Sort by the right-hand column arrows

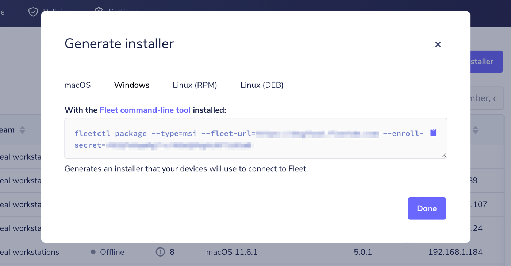[x=476, y=130]
